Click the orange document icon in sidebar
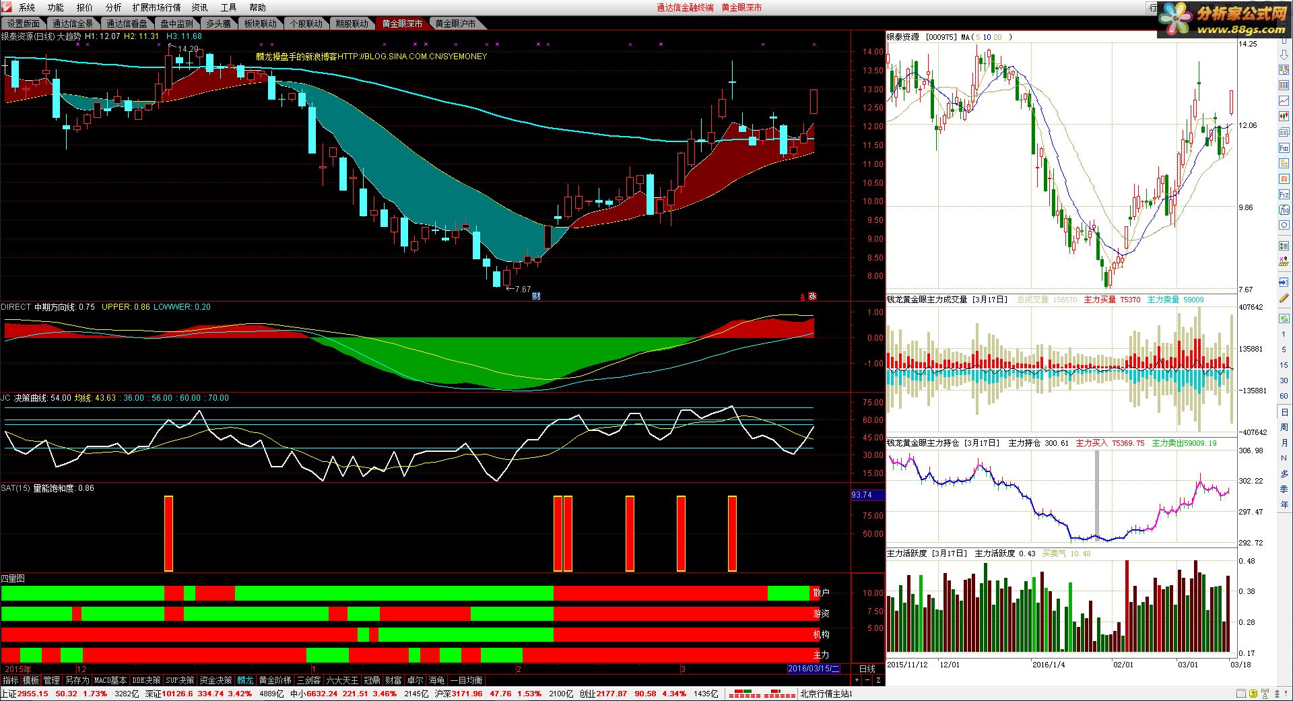 point(1284,179)
